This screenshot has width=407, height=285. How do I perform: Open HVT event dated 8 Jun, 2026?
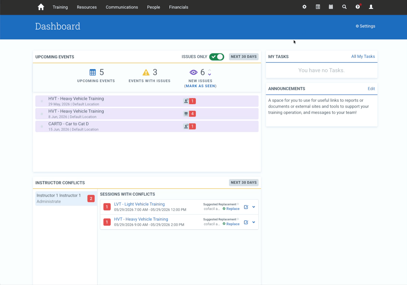coord(147,114)
